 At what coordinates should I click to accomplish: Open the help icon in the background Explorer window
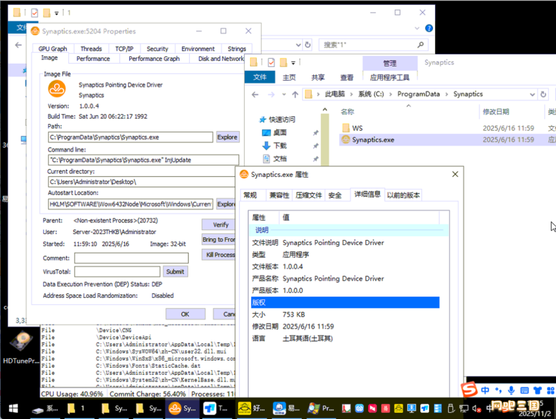tap(429, 28)
